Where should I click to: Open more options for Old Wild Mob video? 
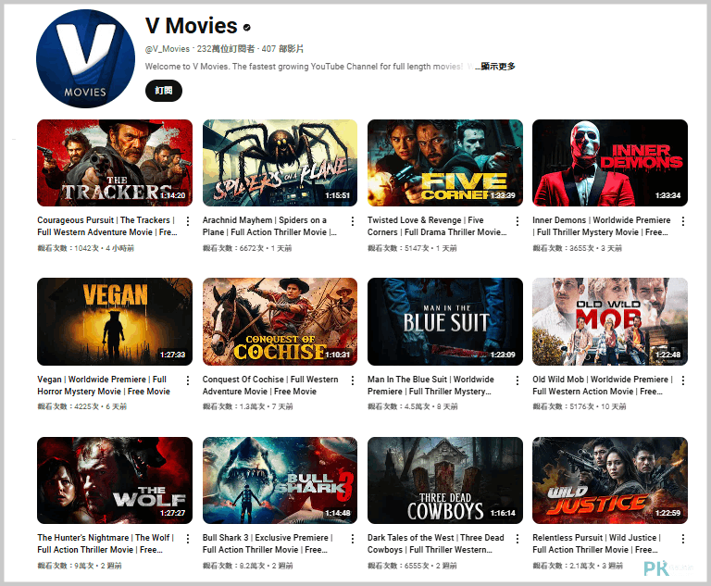point(682,380)
